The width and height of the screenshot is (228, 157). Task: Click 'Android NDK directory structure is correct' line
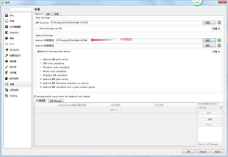coord(66,83)
